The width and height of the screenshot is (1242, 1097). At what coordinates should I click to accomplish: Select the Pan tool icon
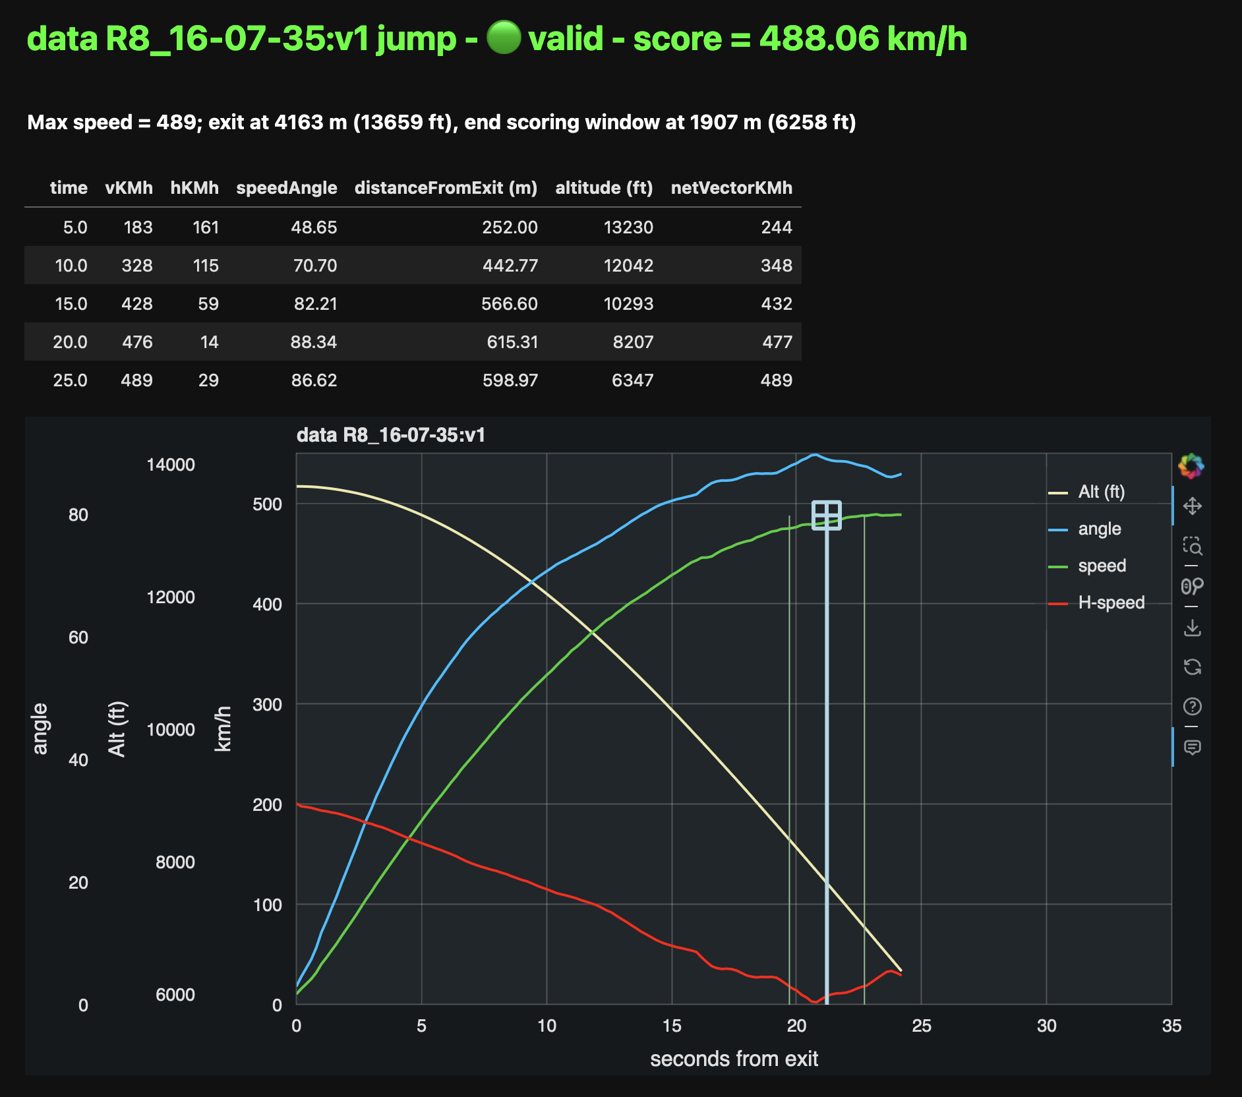click(1193, 506)
